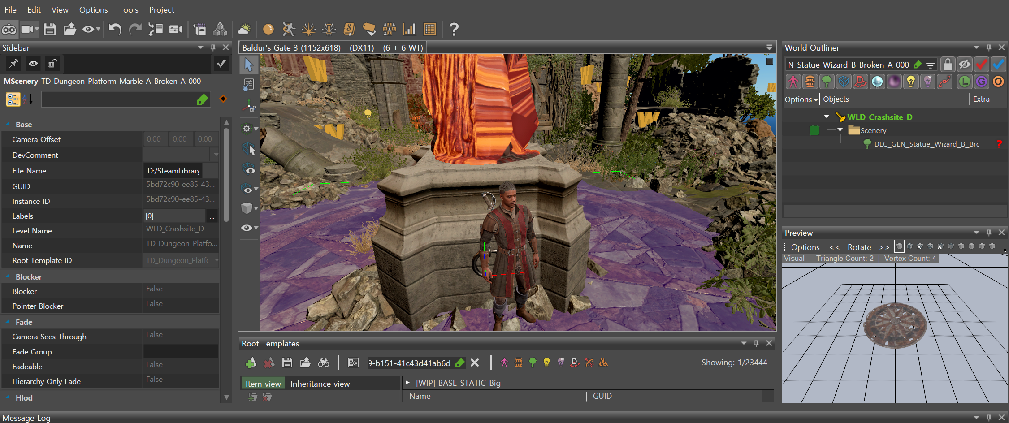Click the Sidebar properties vertical scrollbar
Screen dimensions: 1009x423
click(226, 175)
